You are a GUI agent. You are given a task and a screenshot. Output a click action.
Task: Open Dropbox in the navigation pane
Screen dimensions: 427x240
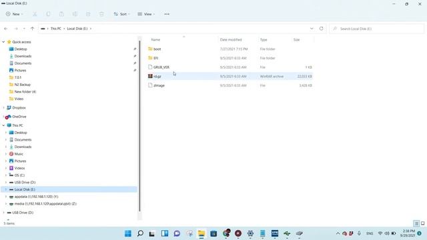point(19,108)
